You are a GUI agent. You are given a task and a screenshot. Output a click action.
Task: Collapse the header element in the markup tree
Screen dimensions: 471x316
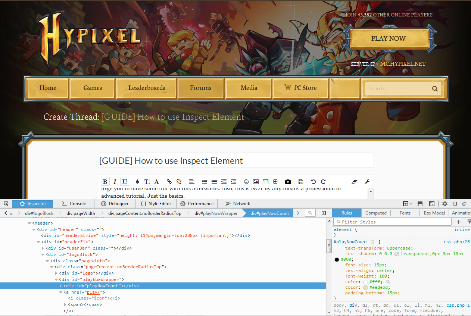tap(29, 223)
